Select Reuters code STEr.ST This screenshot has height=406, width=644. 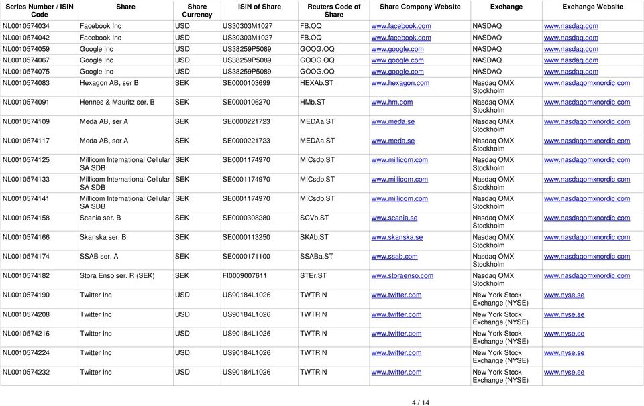click(x=313, y=276)
